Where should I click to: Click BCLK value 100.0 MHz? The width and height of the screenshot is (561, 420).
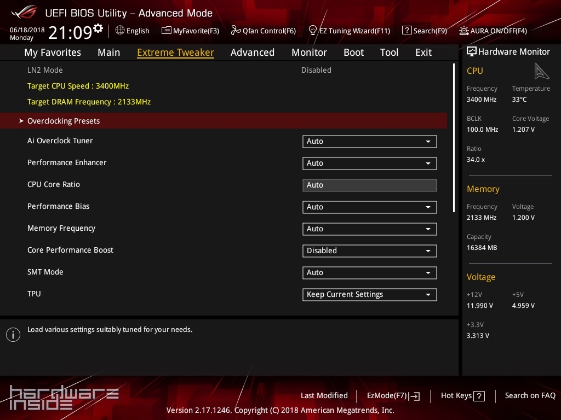pos(482,129)
